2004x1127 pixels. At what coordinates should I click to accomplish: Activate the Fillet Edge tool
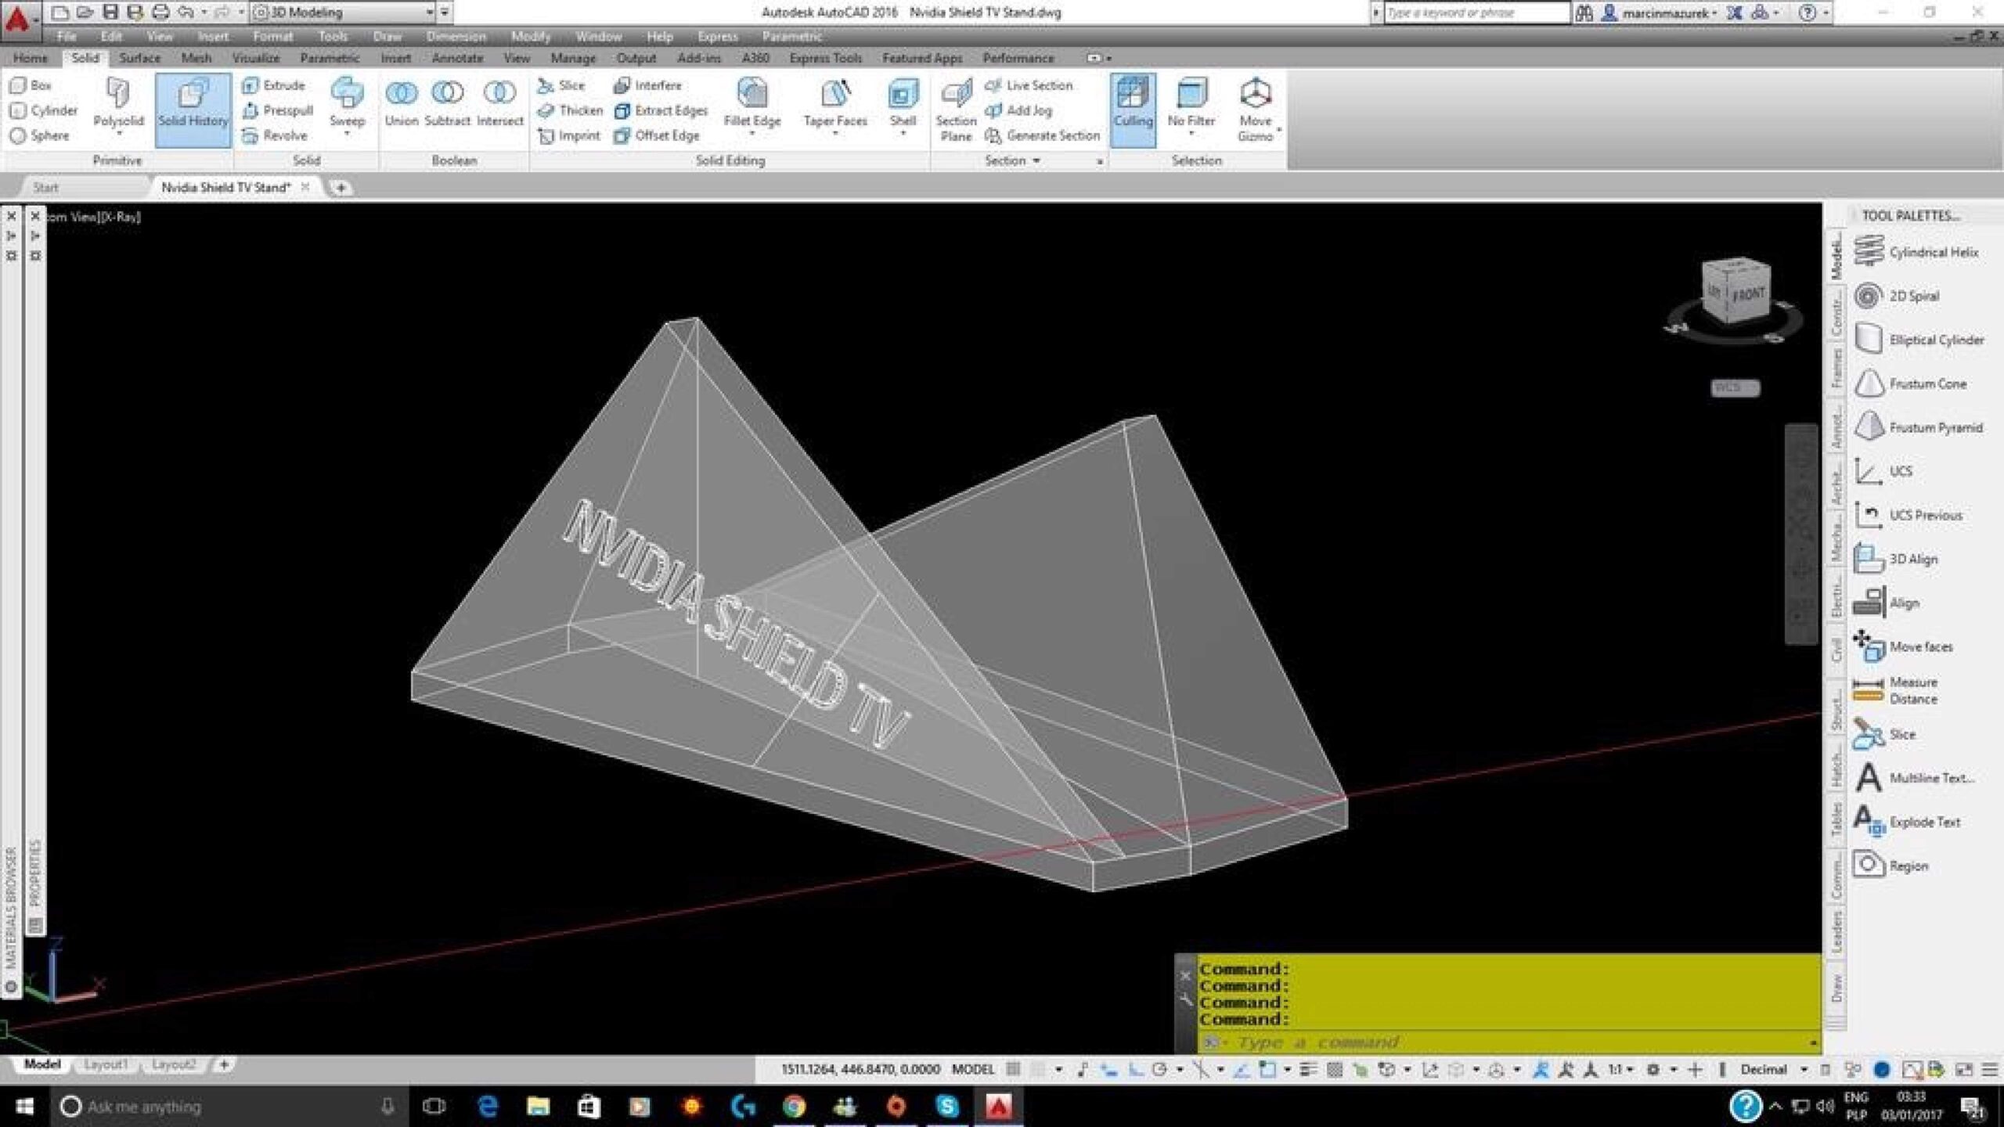(751, 104)
